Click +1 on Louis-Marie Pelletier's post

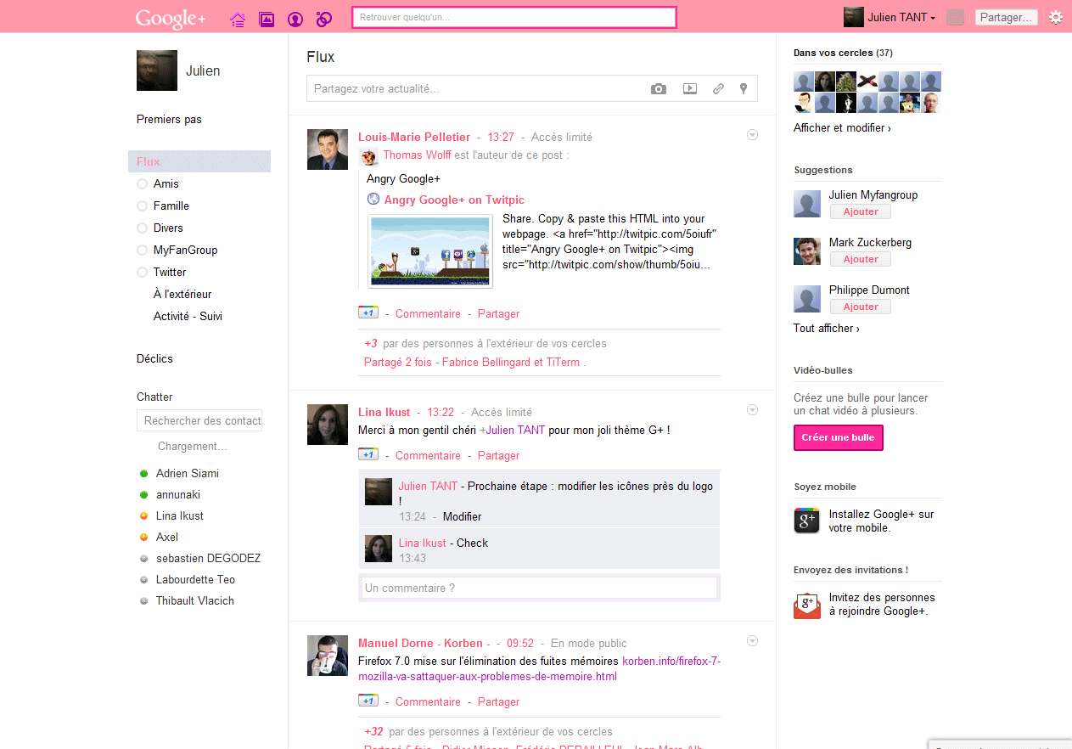[x=368, y=313]
